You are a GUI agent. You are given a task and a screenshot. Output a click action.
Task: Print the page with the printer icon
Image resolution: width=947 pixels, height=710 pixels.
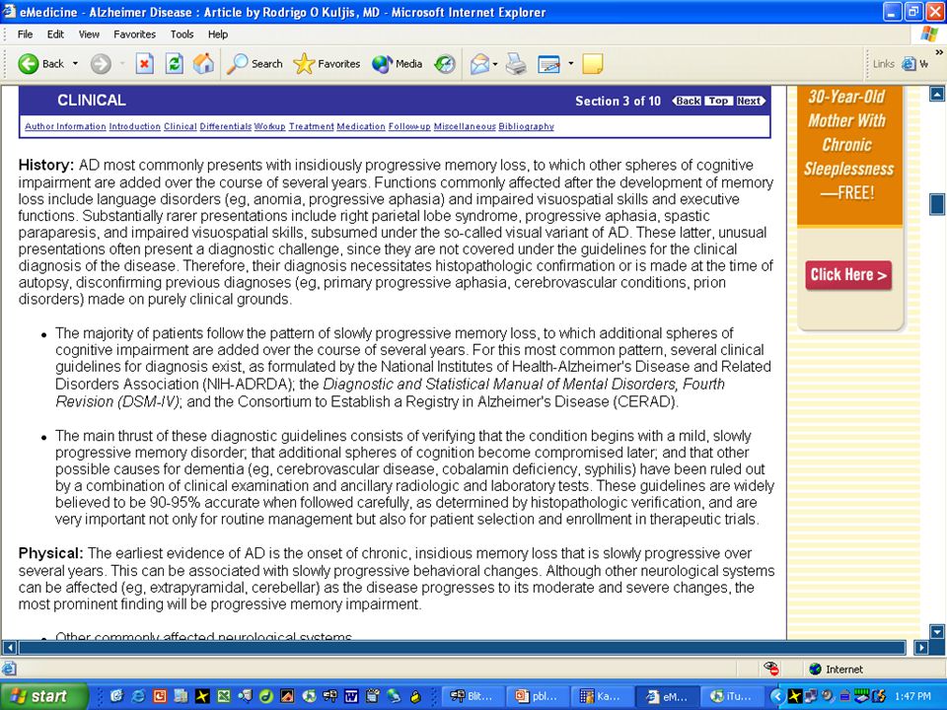pyautogui.click(x=516, y=63)
